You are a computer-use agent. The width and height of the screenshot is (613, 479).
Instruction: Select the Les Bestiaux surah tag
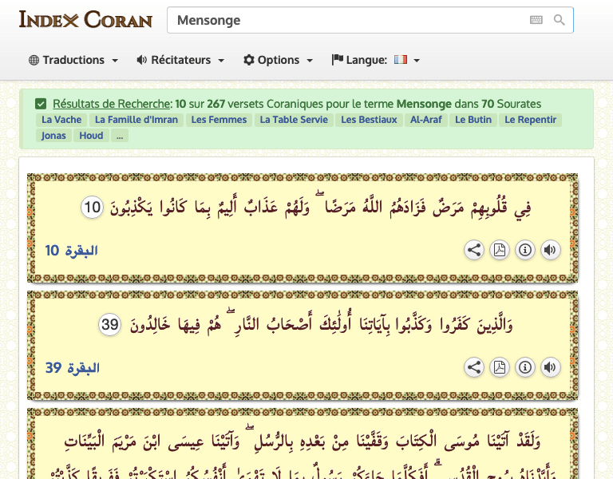coord(369,120)
